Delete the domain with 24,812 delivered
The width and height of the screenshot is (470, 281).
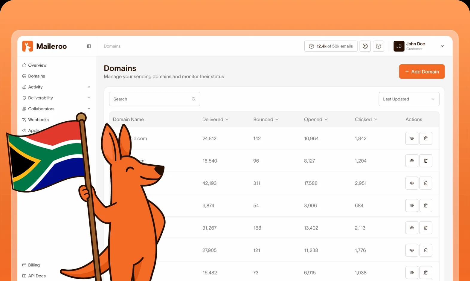(x=426, y=138)
